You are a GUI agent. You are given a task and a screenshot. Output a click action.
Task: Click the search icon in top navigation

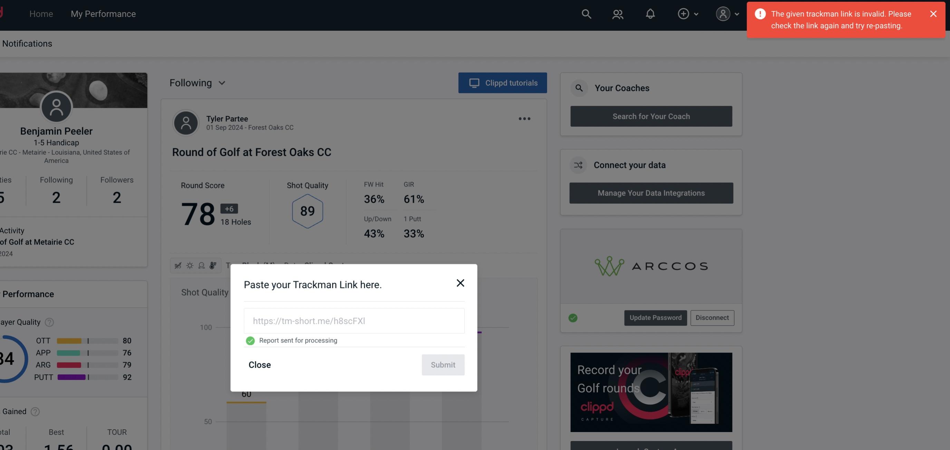click(x=586, y=13)
